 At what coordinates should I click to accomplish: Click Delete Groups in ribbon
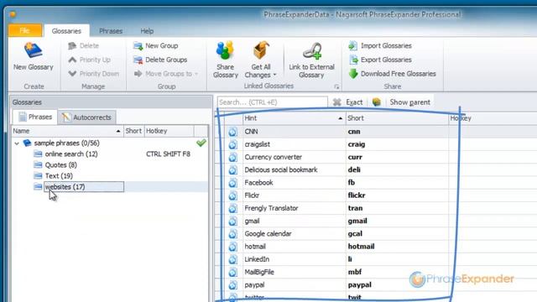(160, 60)
